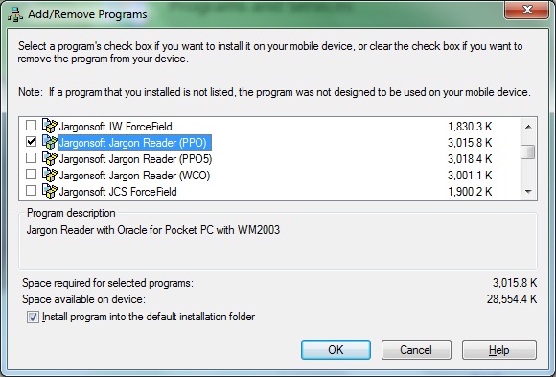Click the Jargon Reader (WCO) package icon

pyautogui.click(x=50, y=175)
